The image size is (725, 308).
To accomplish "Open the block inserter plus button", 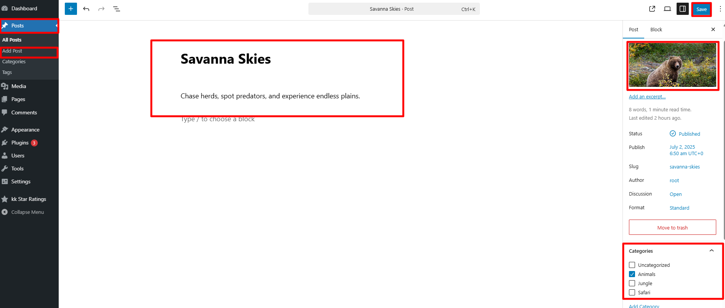I will [x=71, y=9].
